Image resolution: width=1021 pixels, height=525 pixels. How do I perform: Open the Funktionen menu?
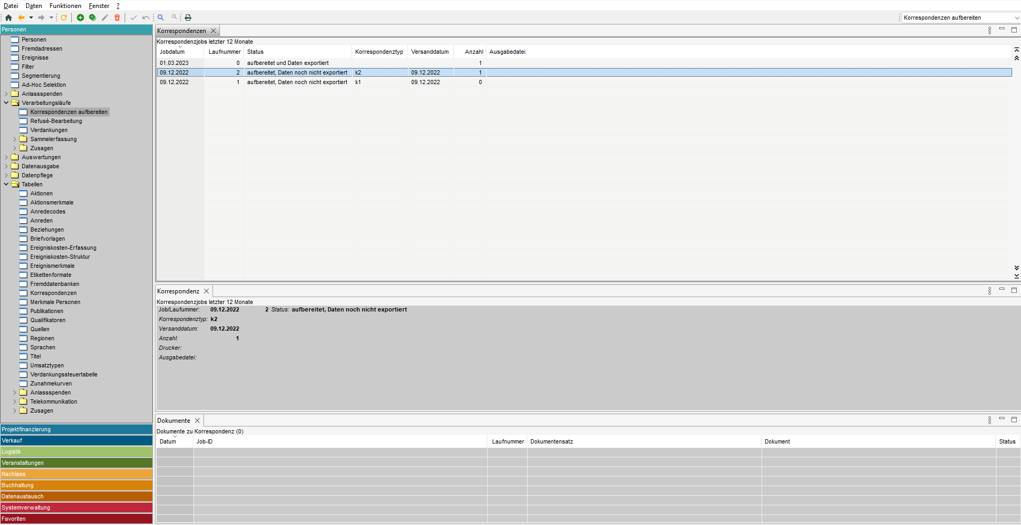[x=65, y=6]
